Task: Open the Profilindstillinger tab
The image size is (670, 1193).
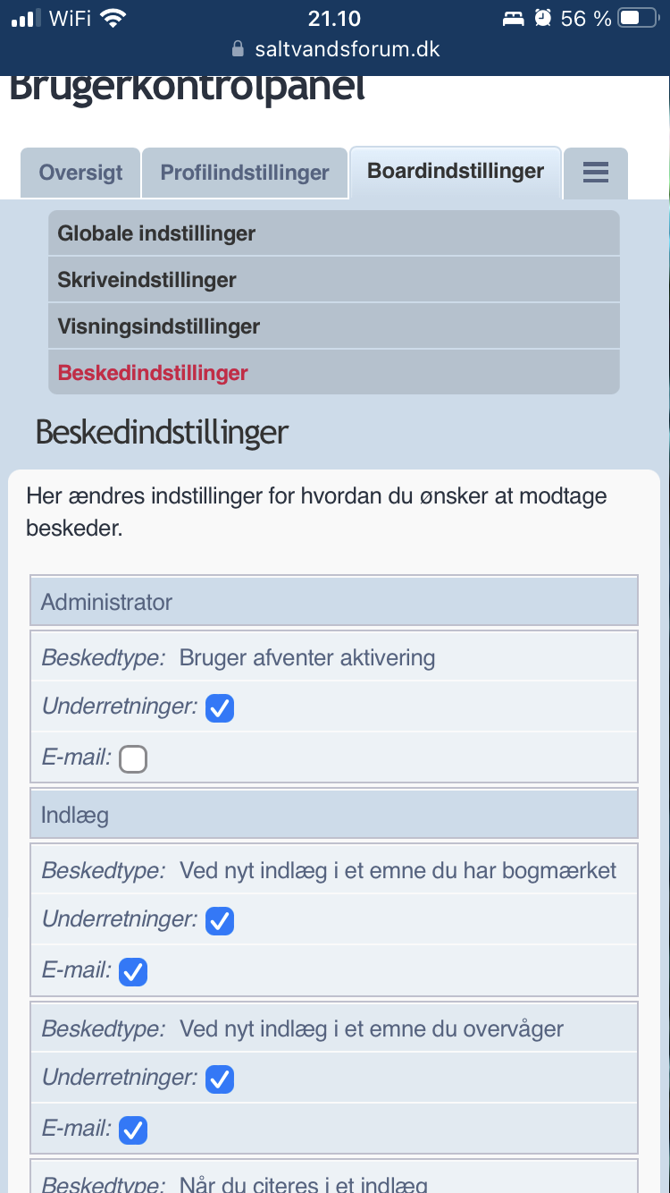Action: click(245, 173)
